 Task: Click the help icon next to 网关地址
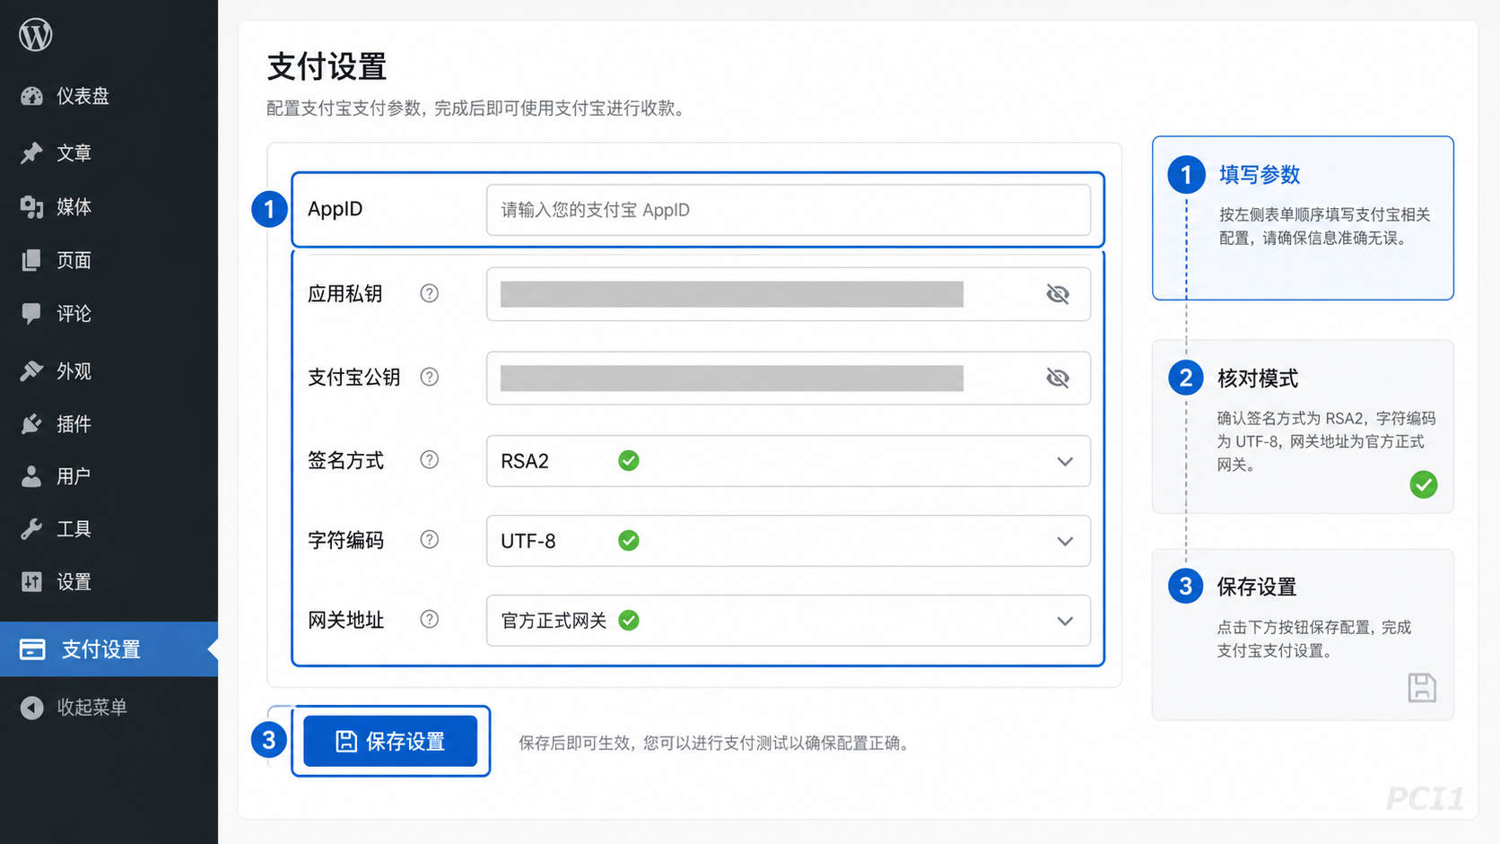coord(430,620)
